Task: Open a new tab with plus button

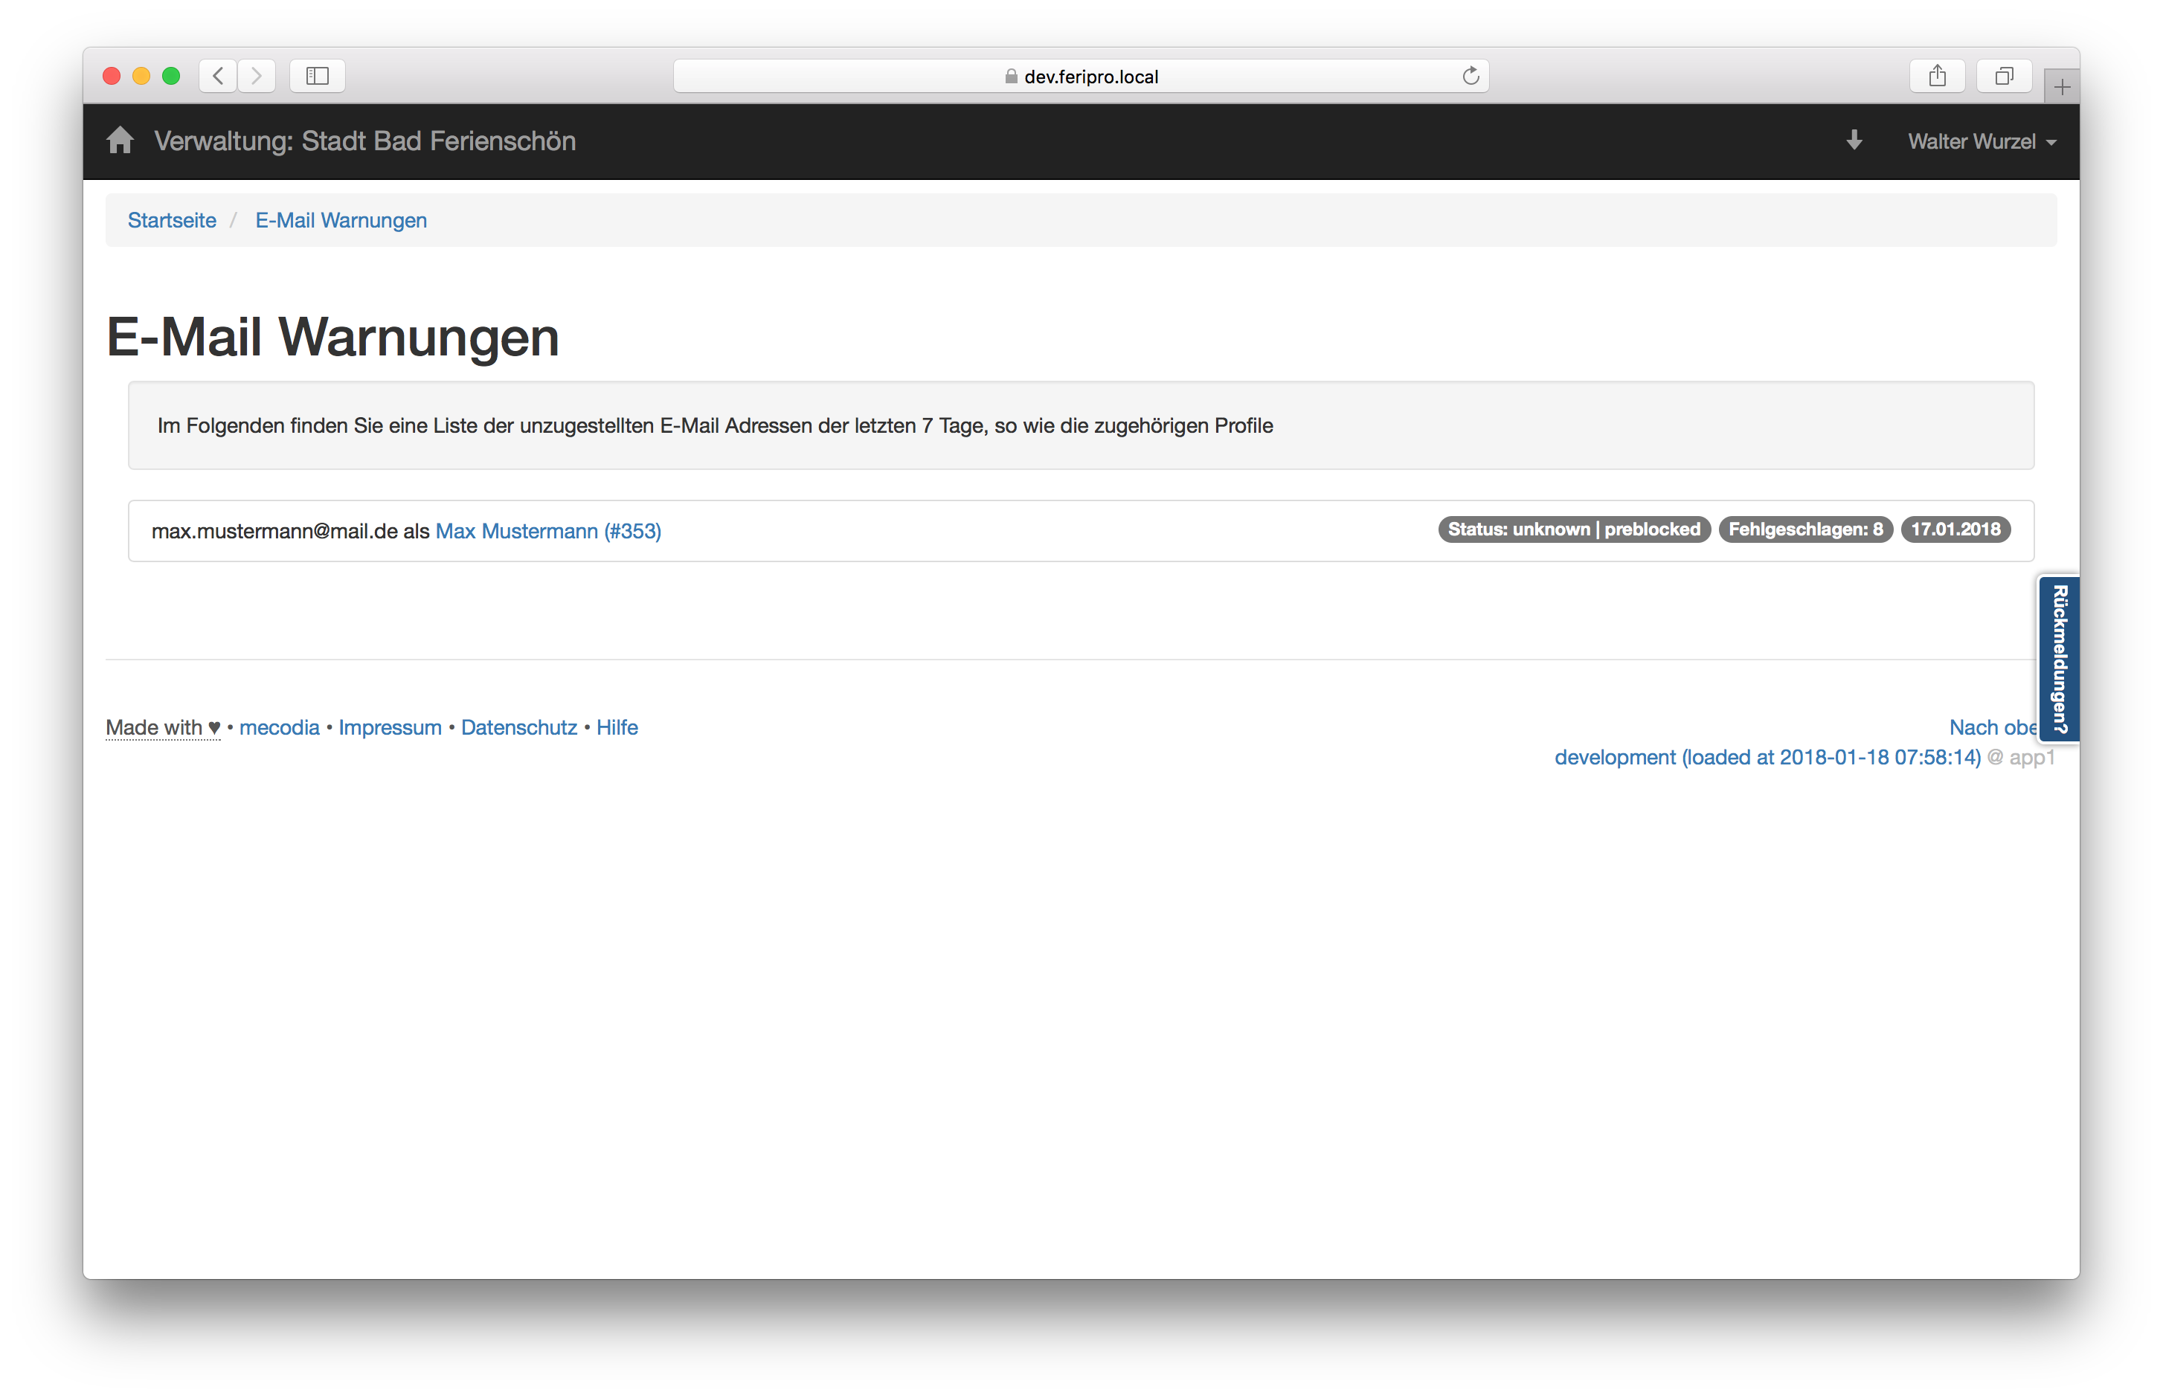Action: click(x=2061, y=87)
